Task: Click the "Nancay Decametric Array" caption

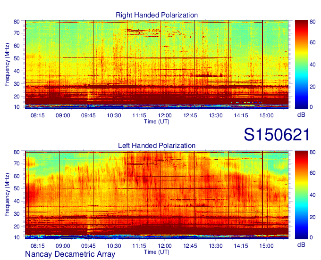Action: (x=70, y=254)
